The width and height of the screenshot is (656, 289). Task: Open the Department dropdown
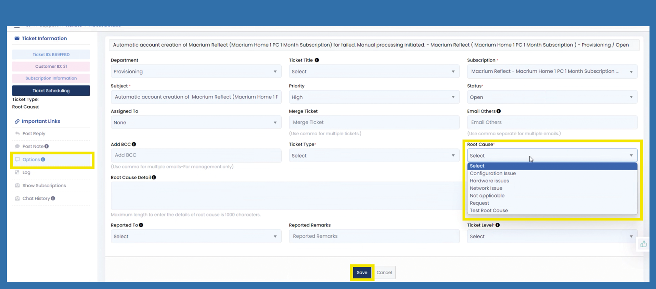point(196,72)
